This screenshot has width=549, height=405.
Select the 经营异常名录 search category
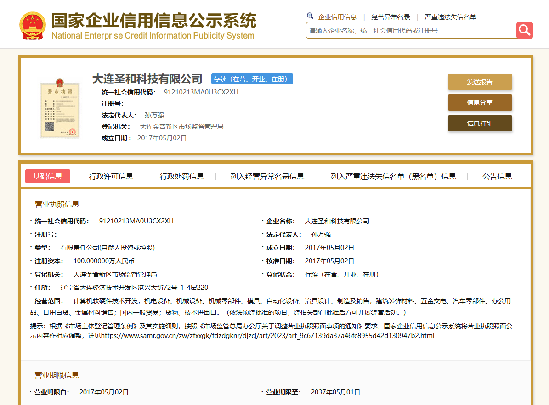pos(391,17)
